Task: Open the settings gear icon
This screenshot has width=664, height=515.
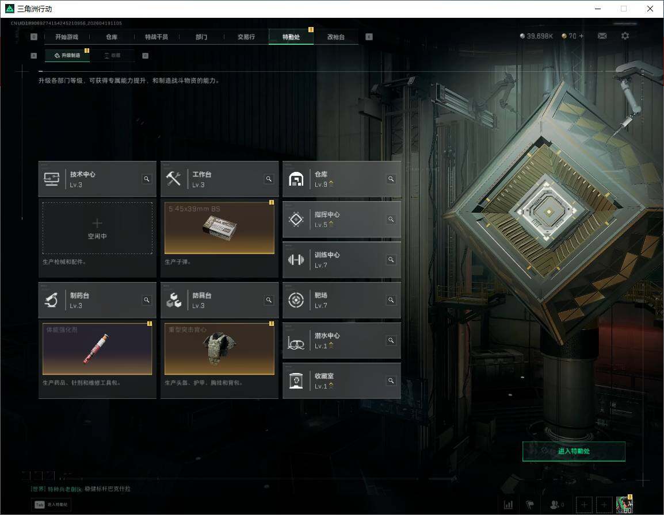Action: [x=625, y=36]
